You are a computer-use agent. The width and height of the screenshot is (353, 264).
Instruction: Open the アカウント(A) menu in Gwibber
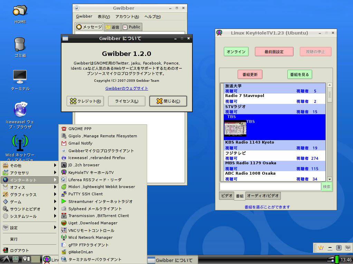127,17
